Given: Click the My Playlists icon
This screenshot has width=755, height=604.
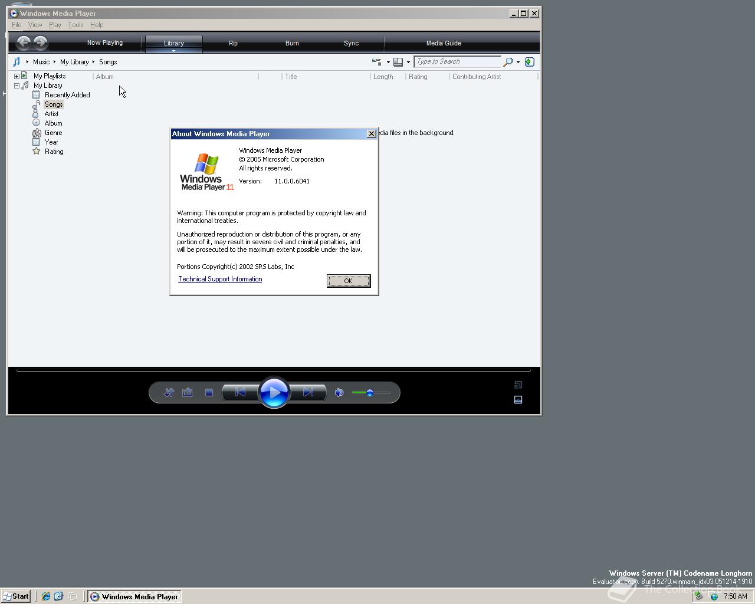Looking at the screenshot, I should point(25,75).
